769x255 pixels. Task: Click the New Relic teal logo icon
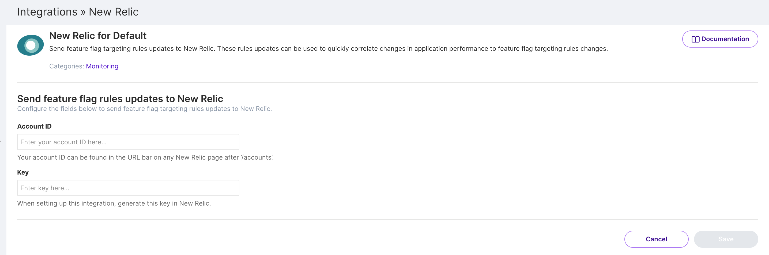pyautogui.click(x=31, y=45)
